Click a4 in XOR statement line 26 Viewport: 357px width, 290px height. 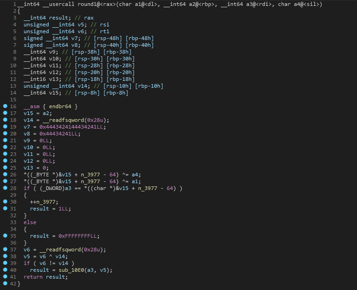point(135,175)
